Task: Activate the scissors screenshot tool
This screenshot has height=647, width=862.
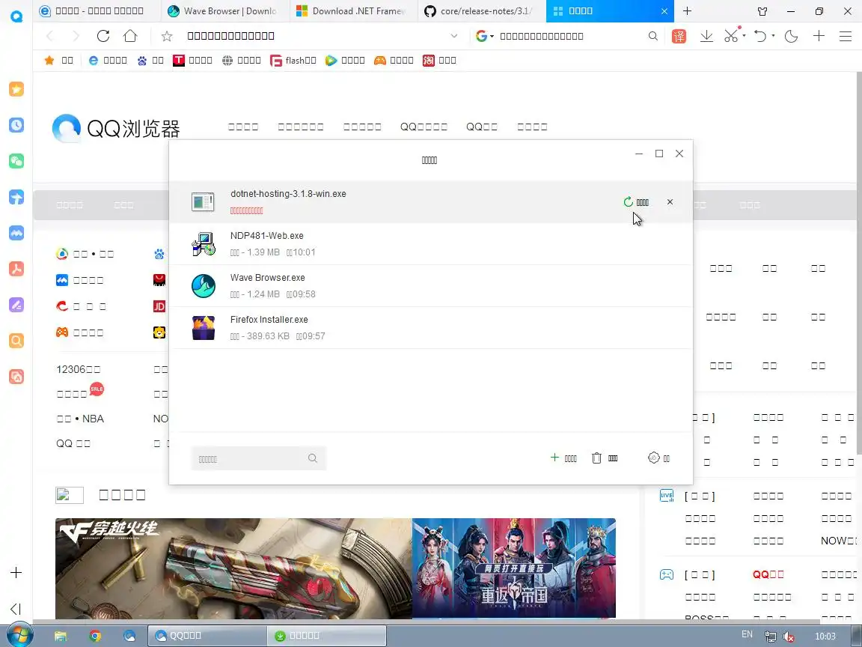Action: [x=731, y=36]
